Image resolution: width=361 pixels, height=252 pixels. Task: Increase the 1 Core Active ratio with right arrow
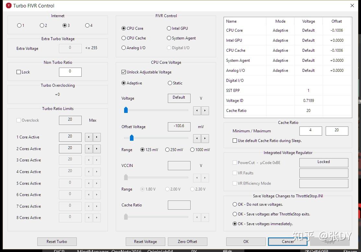point(97,137)
